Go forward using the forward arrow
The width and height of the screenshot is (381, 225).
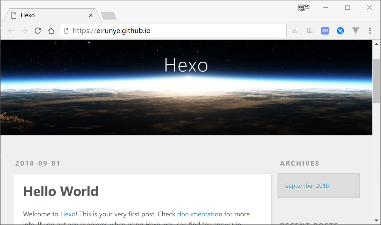tap(24, 31)
